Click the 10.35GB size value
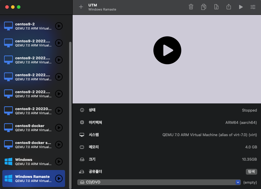The width and height of the screenshot is (261, 189). [x=249, y=159]
